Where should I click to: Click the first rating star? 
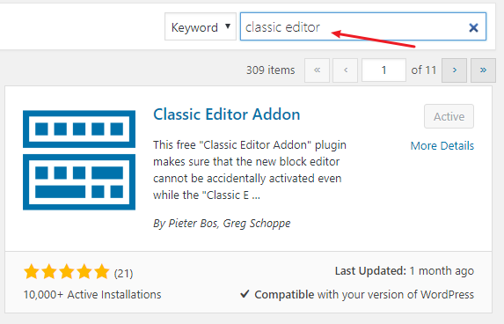[x=32, y=271]
